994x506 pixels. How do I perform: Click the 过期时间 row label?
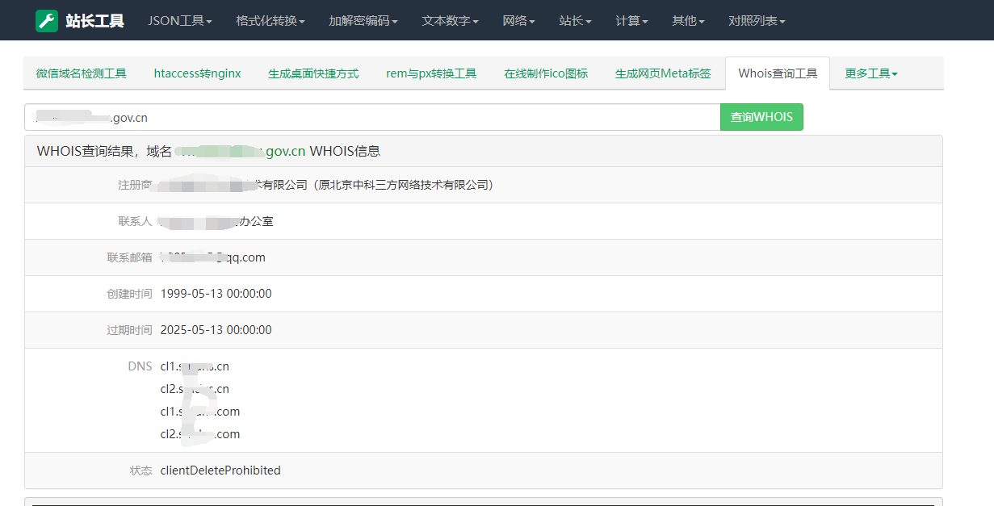tap(129, 330)
